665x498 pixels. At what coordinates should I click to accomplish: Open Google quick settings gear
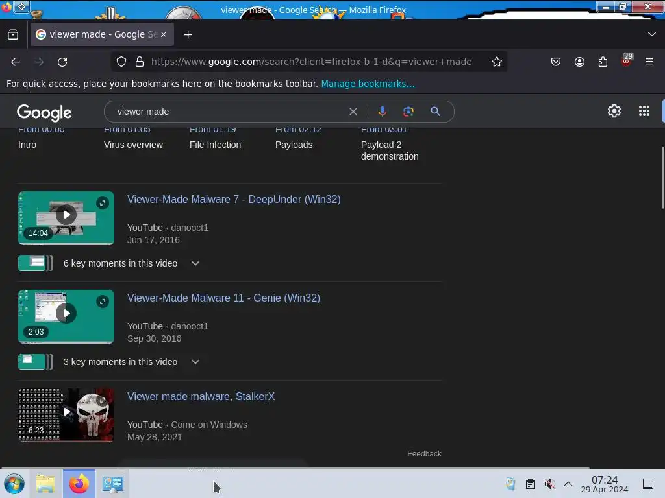tap(614, 111)
